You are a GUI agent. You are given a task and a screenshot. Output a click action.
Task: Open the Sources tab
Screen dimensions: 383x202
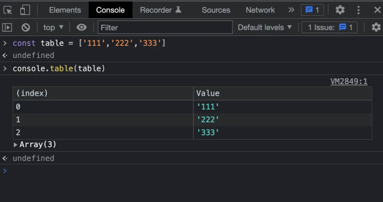pos(216,10)
